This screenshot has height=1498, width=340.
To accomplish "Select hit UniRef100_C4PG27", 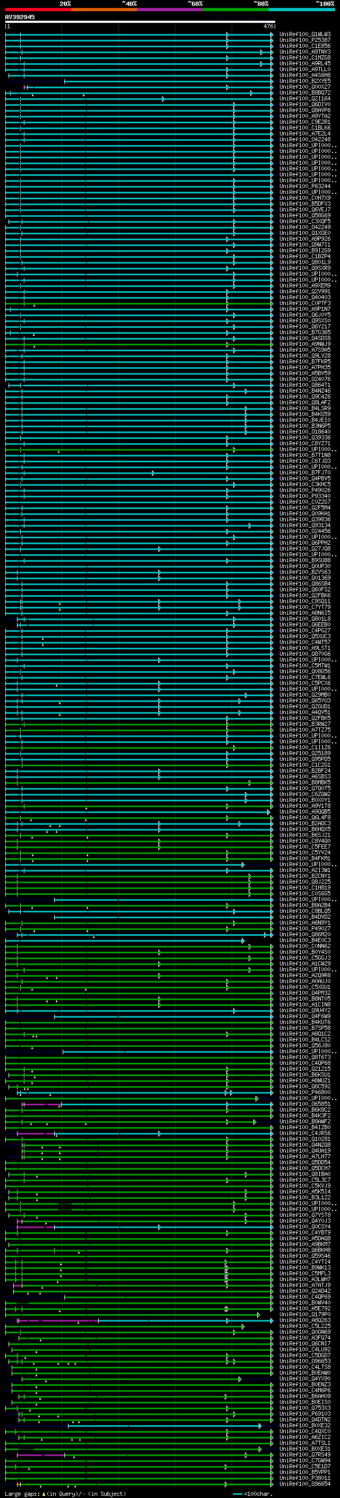I will click(x=305, y=630).
